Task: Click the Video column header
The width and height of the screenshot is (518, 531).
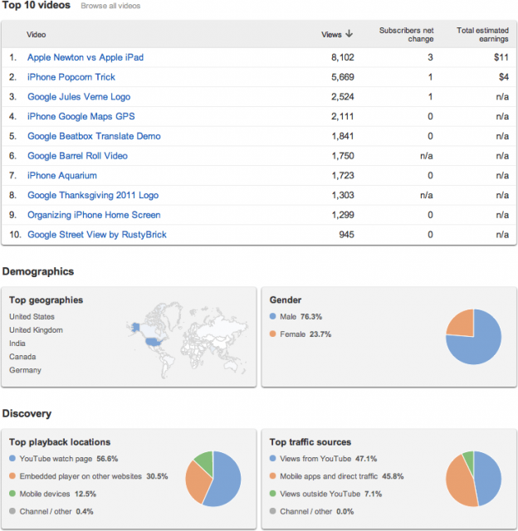Action: click(37, 35)
